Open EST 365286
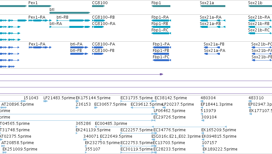This screenshot has width=272, height=154. pyautogui.click(x=83, y=124)
